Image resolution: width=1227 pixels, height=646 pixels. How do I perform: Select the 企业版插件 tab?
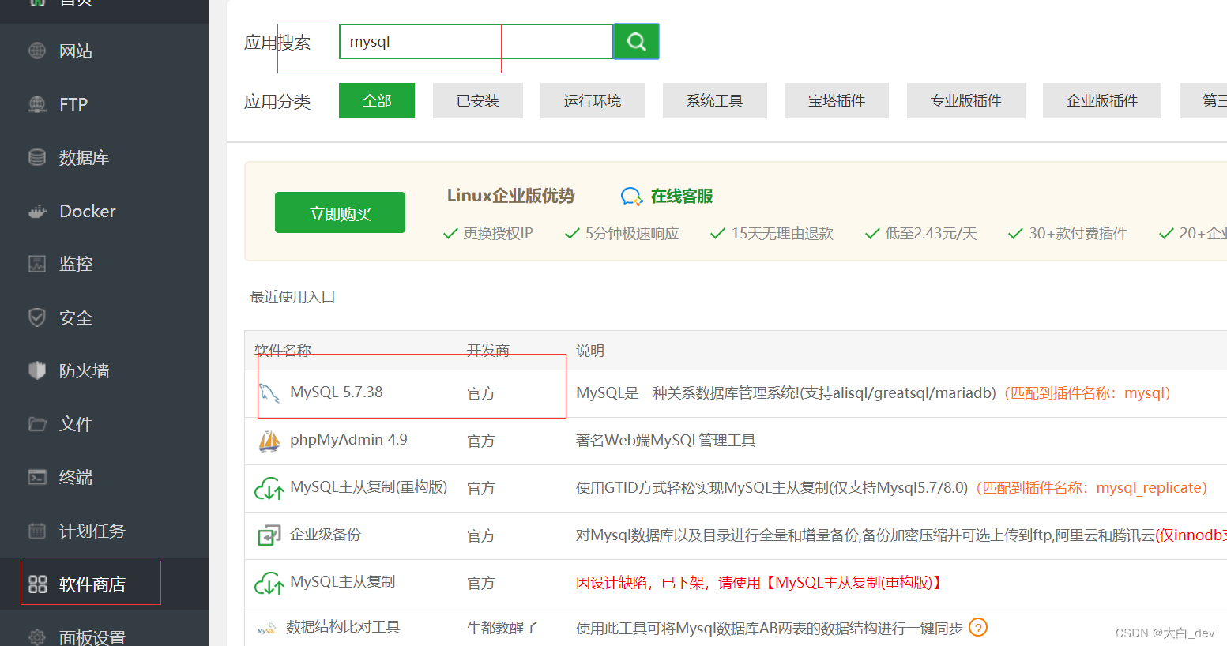1102,101
